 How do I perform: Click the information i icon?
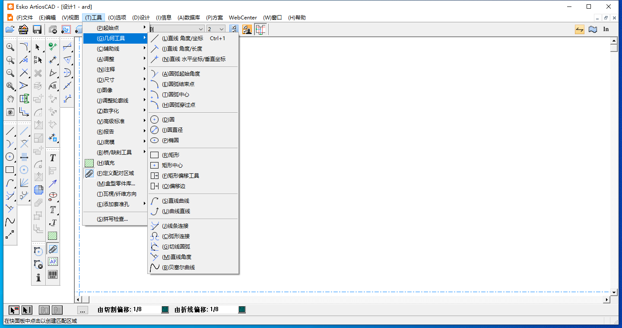pos(38,277)
